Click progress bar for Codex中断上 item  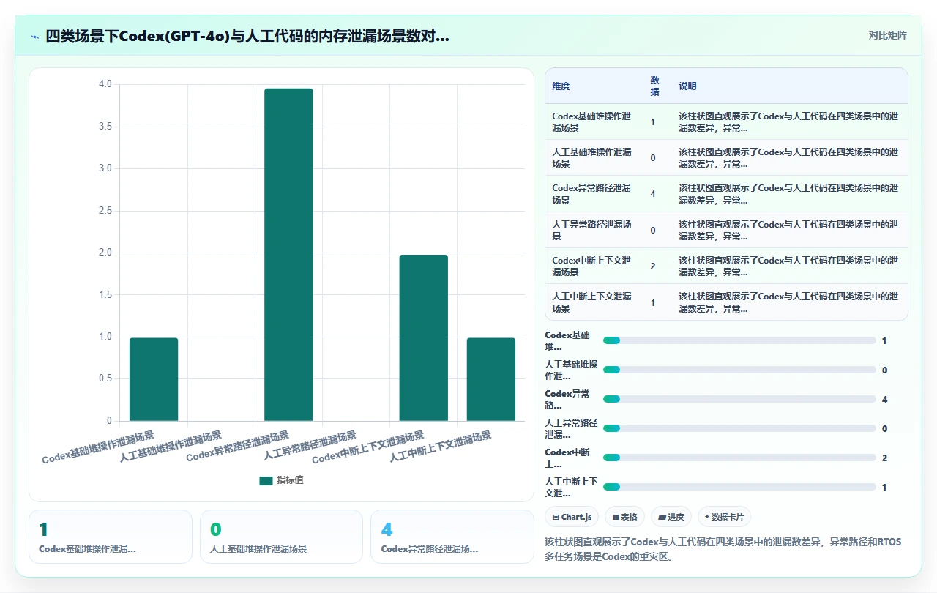[x=739, y=458]
